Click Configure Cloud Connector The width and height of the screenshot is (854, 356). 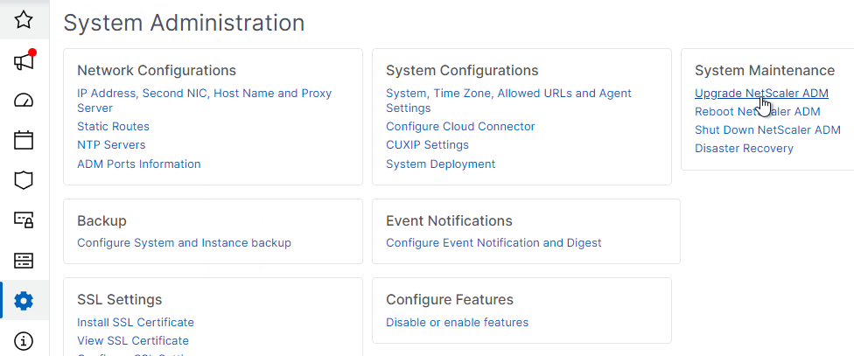pyautogui.click(x=460, y=126)
